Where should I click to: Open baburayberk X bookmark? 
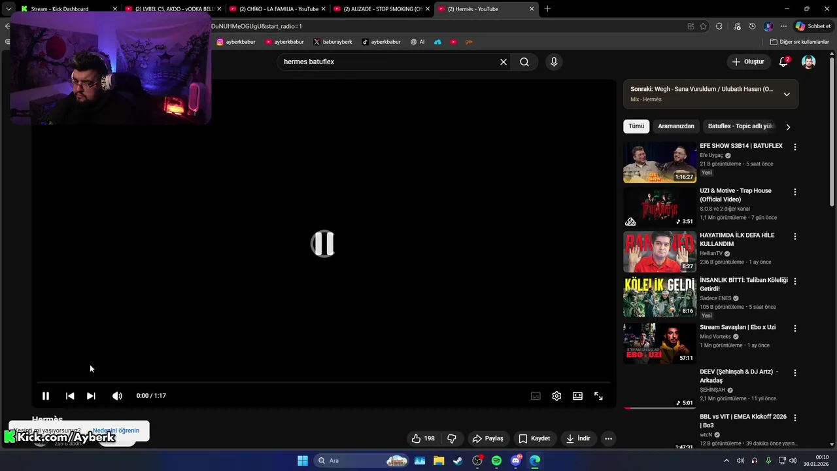(x=333, y=42)
